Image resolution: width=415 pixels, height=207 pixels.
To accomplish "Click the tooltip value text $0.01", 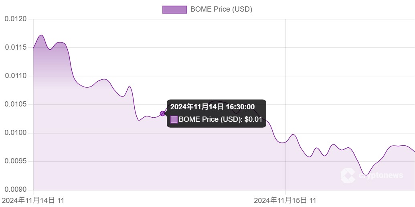I will (x=253, y=119).
